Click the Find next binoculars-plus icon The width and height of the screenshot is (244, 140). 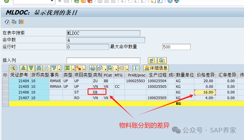click(x=47, y=68)
